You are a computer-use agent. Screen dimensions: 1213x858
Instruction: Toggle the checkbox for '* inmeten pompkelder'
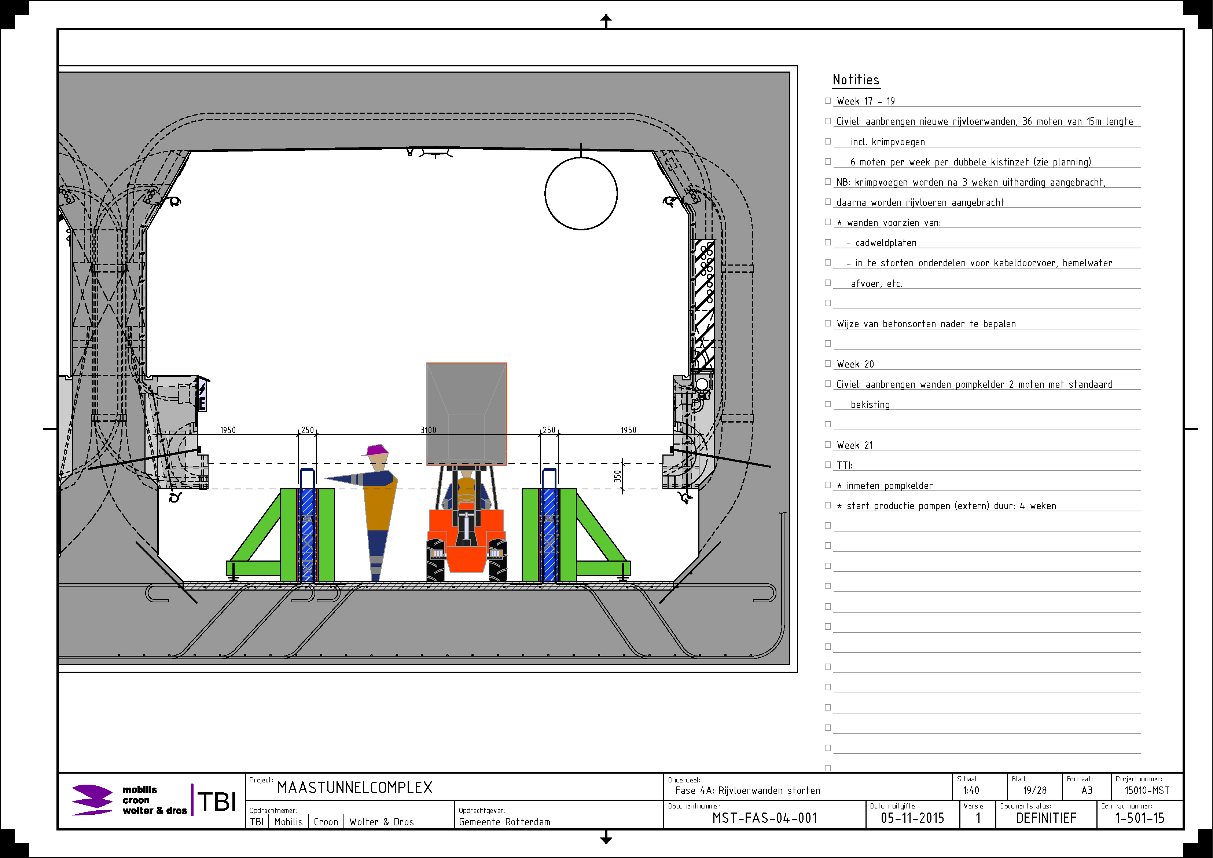(x=828, y=485)
